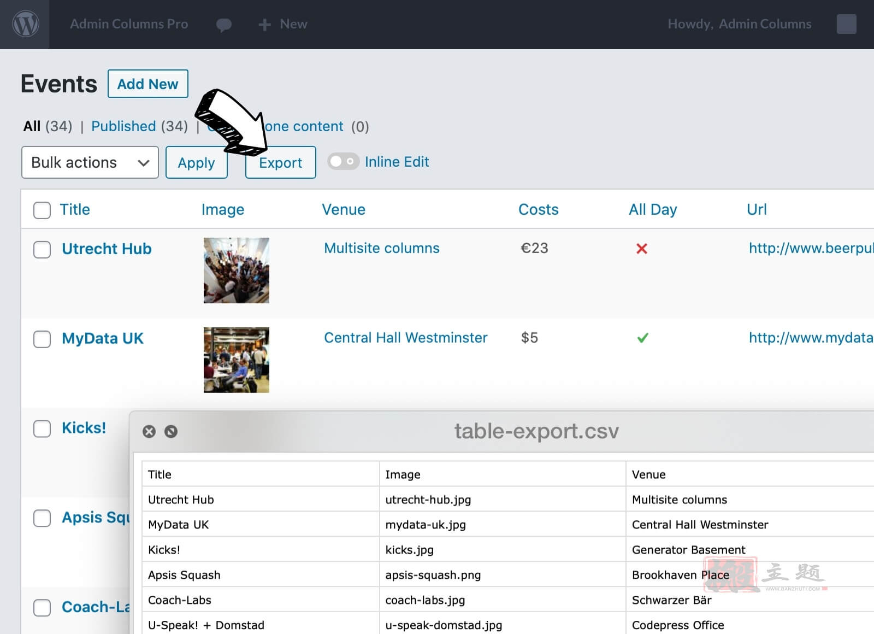Toggle the Inline Edit switch
The height and width of the screenshot is (634, 874).
[x=343, y=161]
